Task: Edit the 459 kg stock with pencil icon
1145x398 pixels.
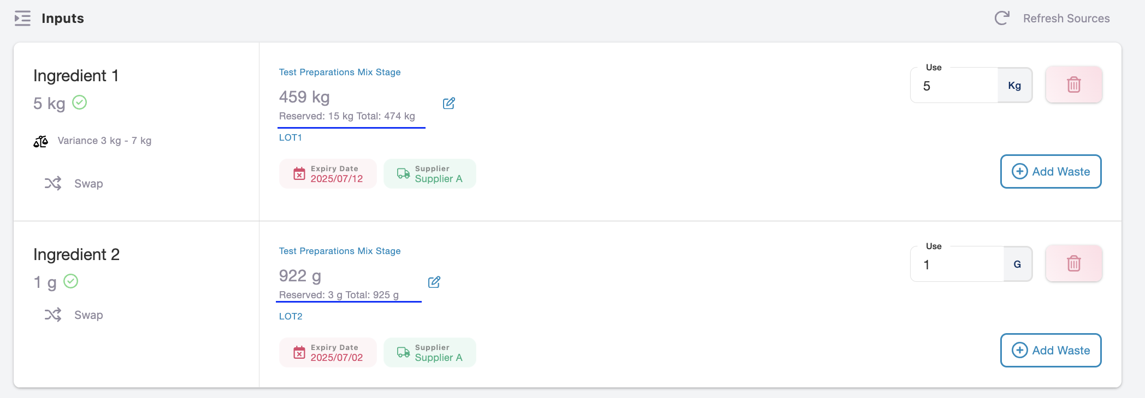Action: 448,104
